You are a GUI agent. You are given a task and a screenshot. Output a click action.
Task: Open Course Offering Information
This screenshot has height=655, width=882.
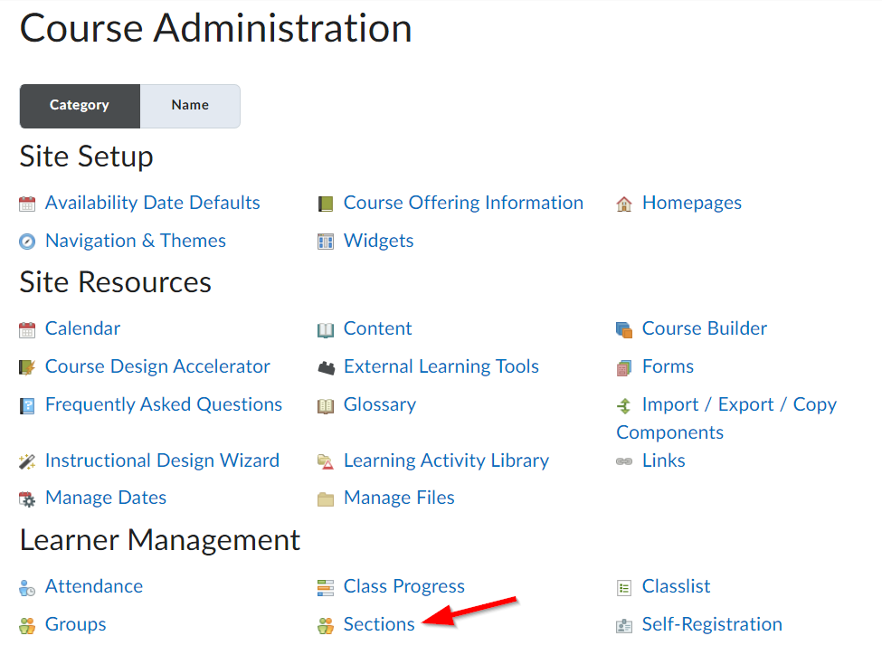[x=463, y=203]
